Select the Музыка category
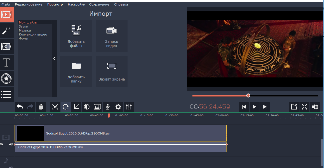The image size is (324, 168). click(x=35, y=30)
